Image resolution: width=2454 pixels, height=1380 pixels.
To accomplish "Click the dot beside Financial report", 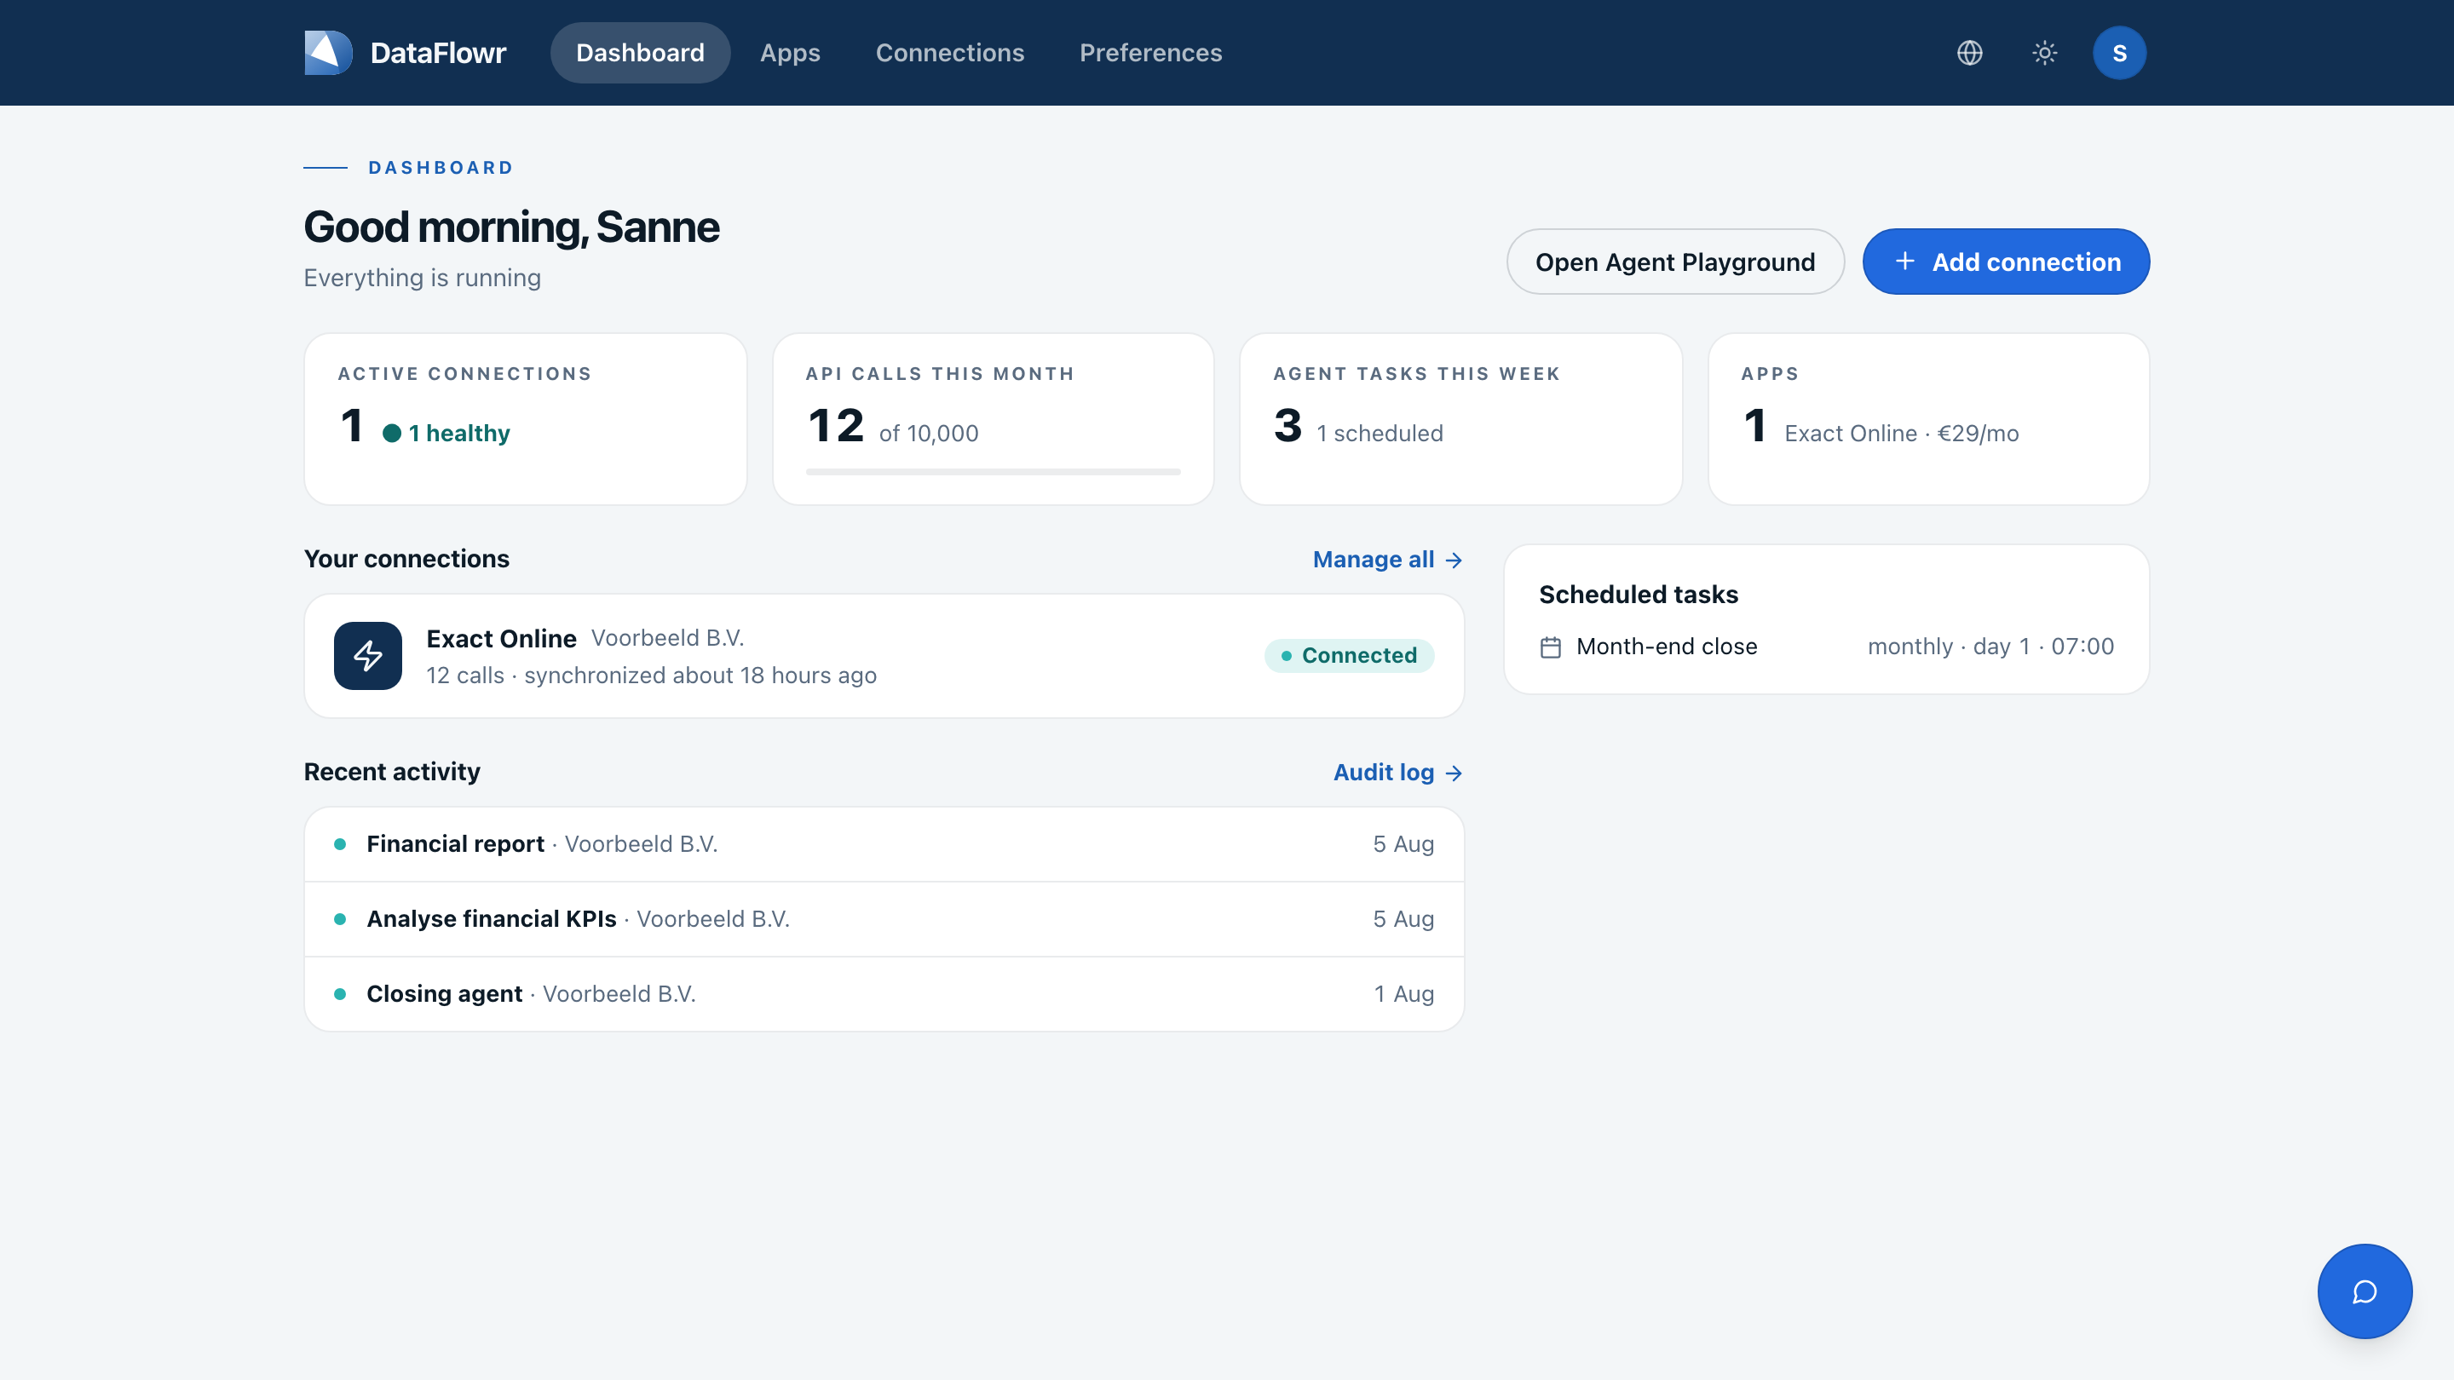I will (x=340, y=844).
